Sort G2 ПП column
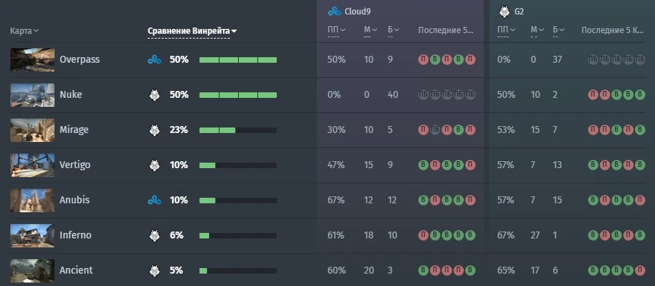The height and width of the screenshot is (286, 655). tap(507, 30)
